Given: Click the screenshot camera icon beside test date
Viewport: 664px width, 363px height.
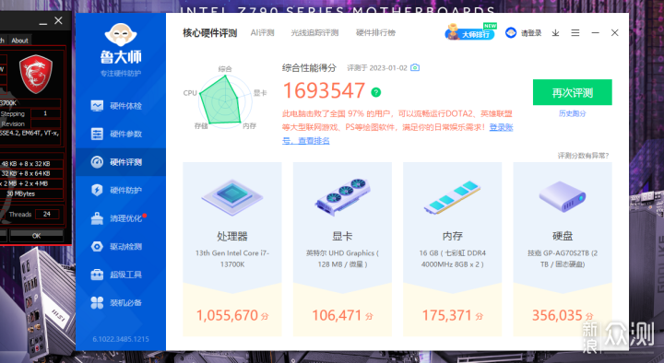Looking at the screenshot, I should [415, 67].
